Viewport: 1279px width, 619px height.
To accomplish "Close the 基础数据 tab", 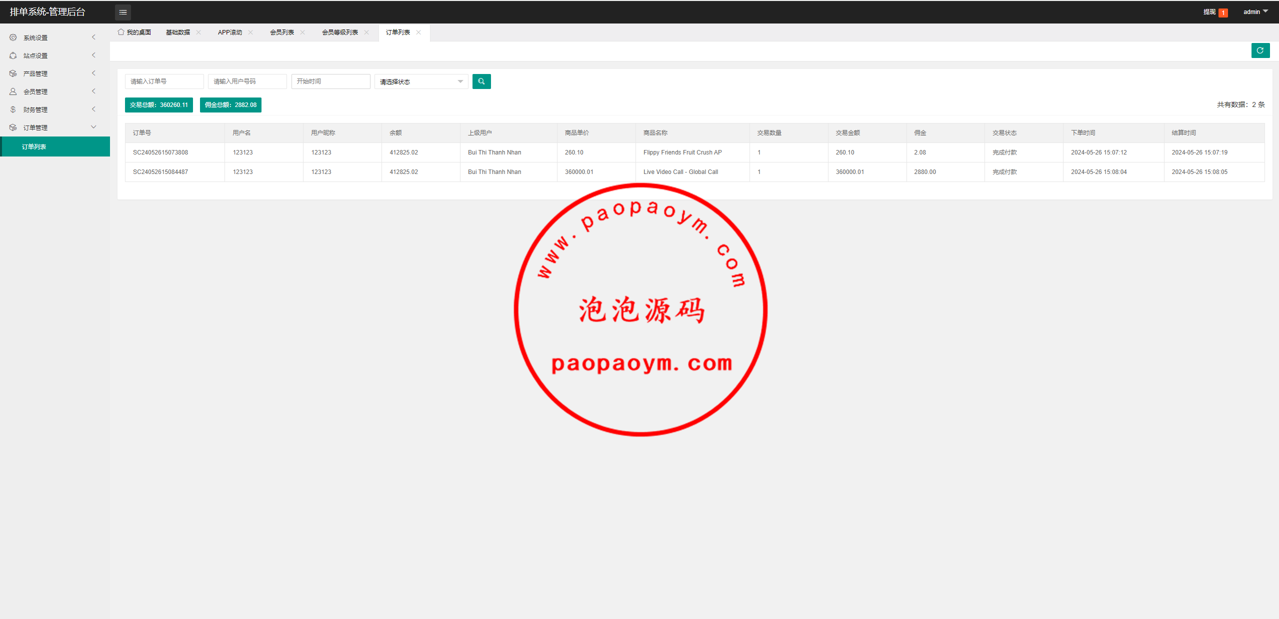I will 198,32.
